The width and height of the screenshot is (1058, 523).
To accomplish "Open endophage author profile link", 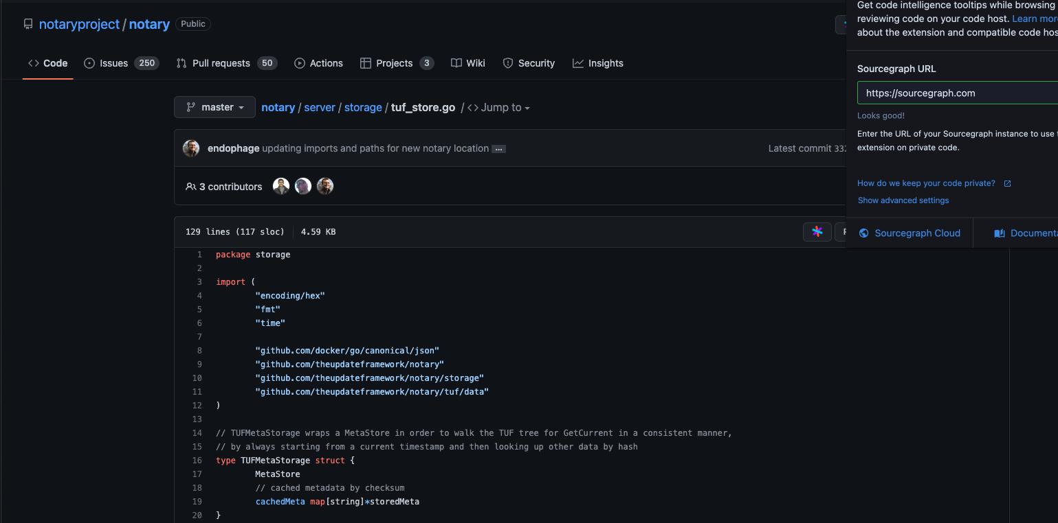I will coord(233,148).
